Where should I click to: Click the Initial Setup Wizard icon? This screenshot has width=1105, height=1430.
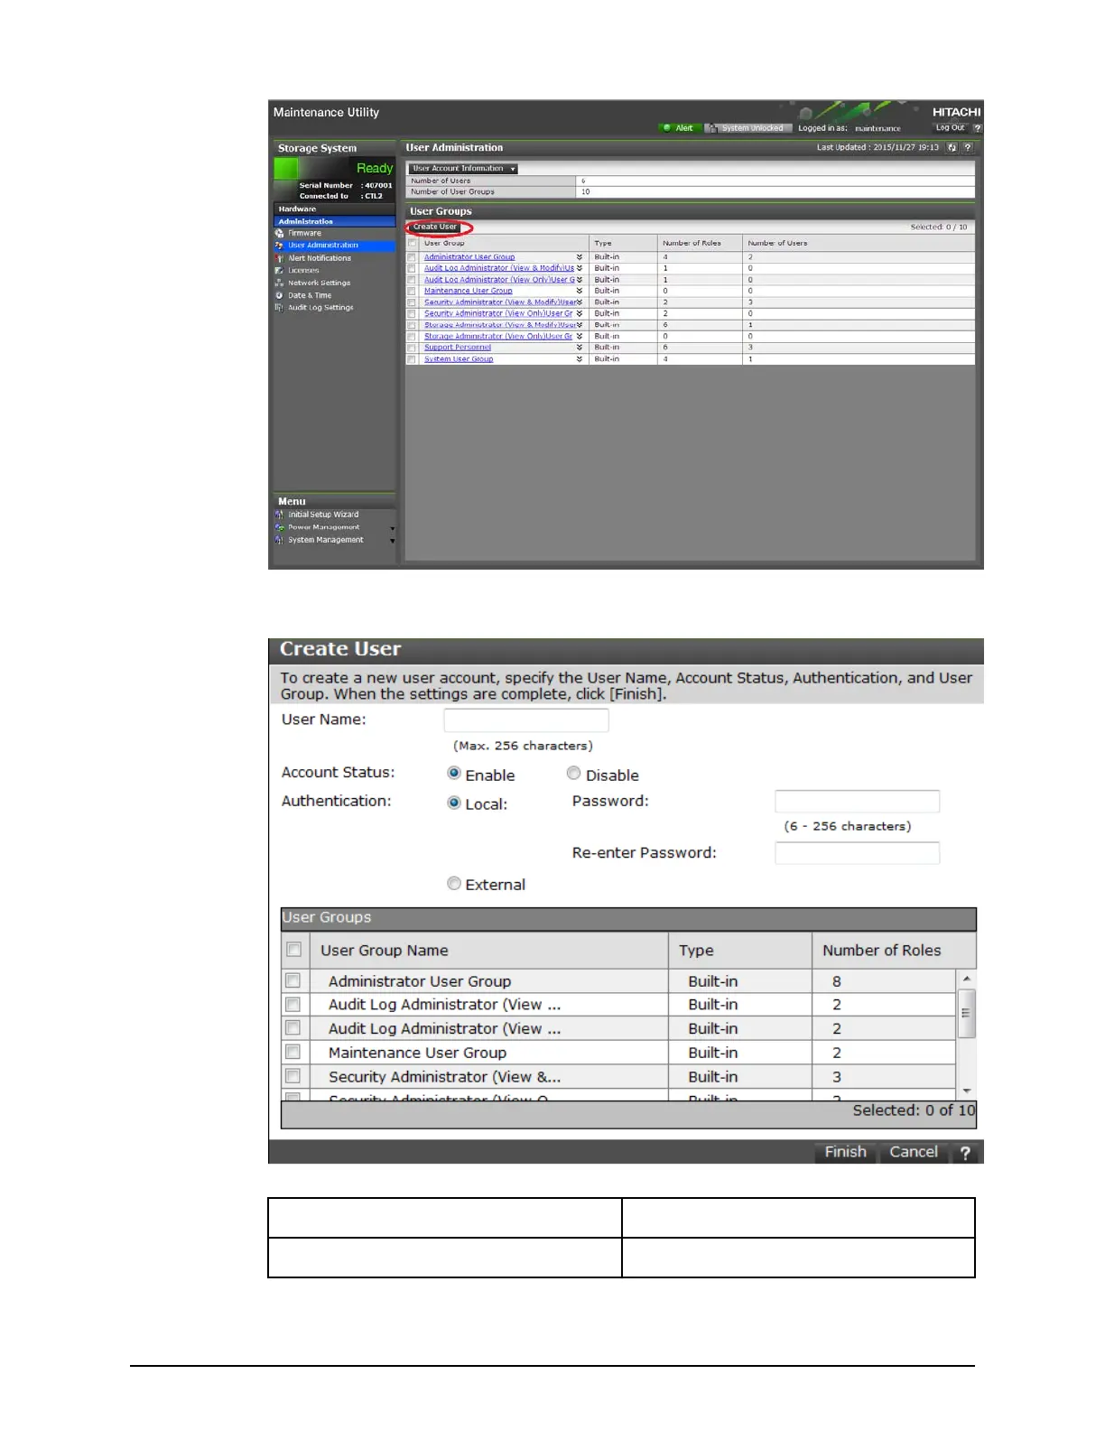tap(279, 515)
